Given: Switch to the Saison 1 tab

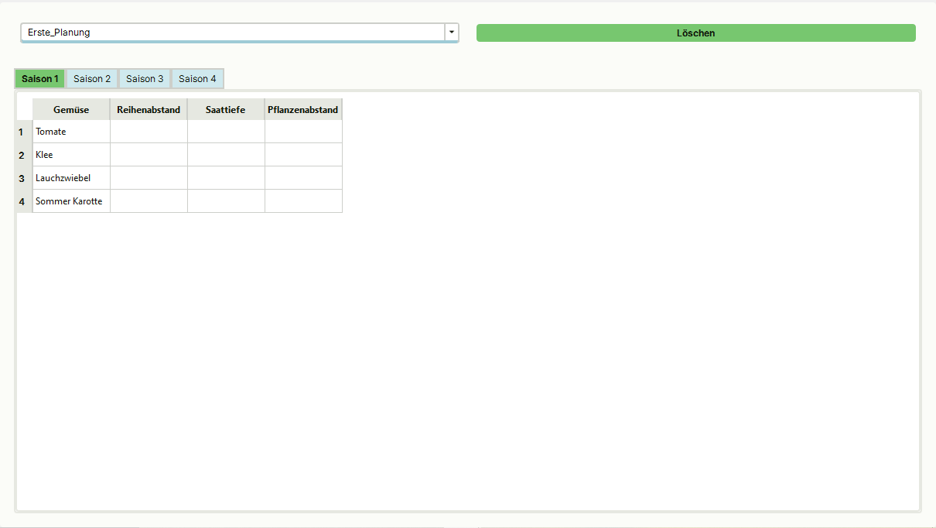Looking at the screenshot, I should [x=40, y=79].
